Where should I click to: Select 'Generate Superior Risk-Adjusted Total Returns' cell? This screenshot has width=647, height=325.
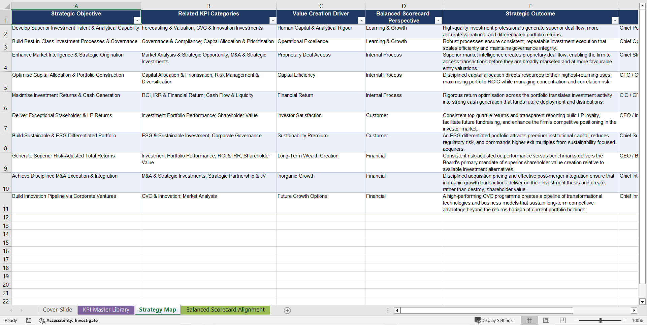point(76,162)
